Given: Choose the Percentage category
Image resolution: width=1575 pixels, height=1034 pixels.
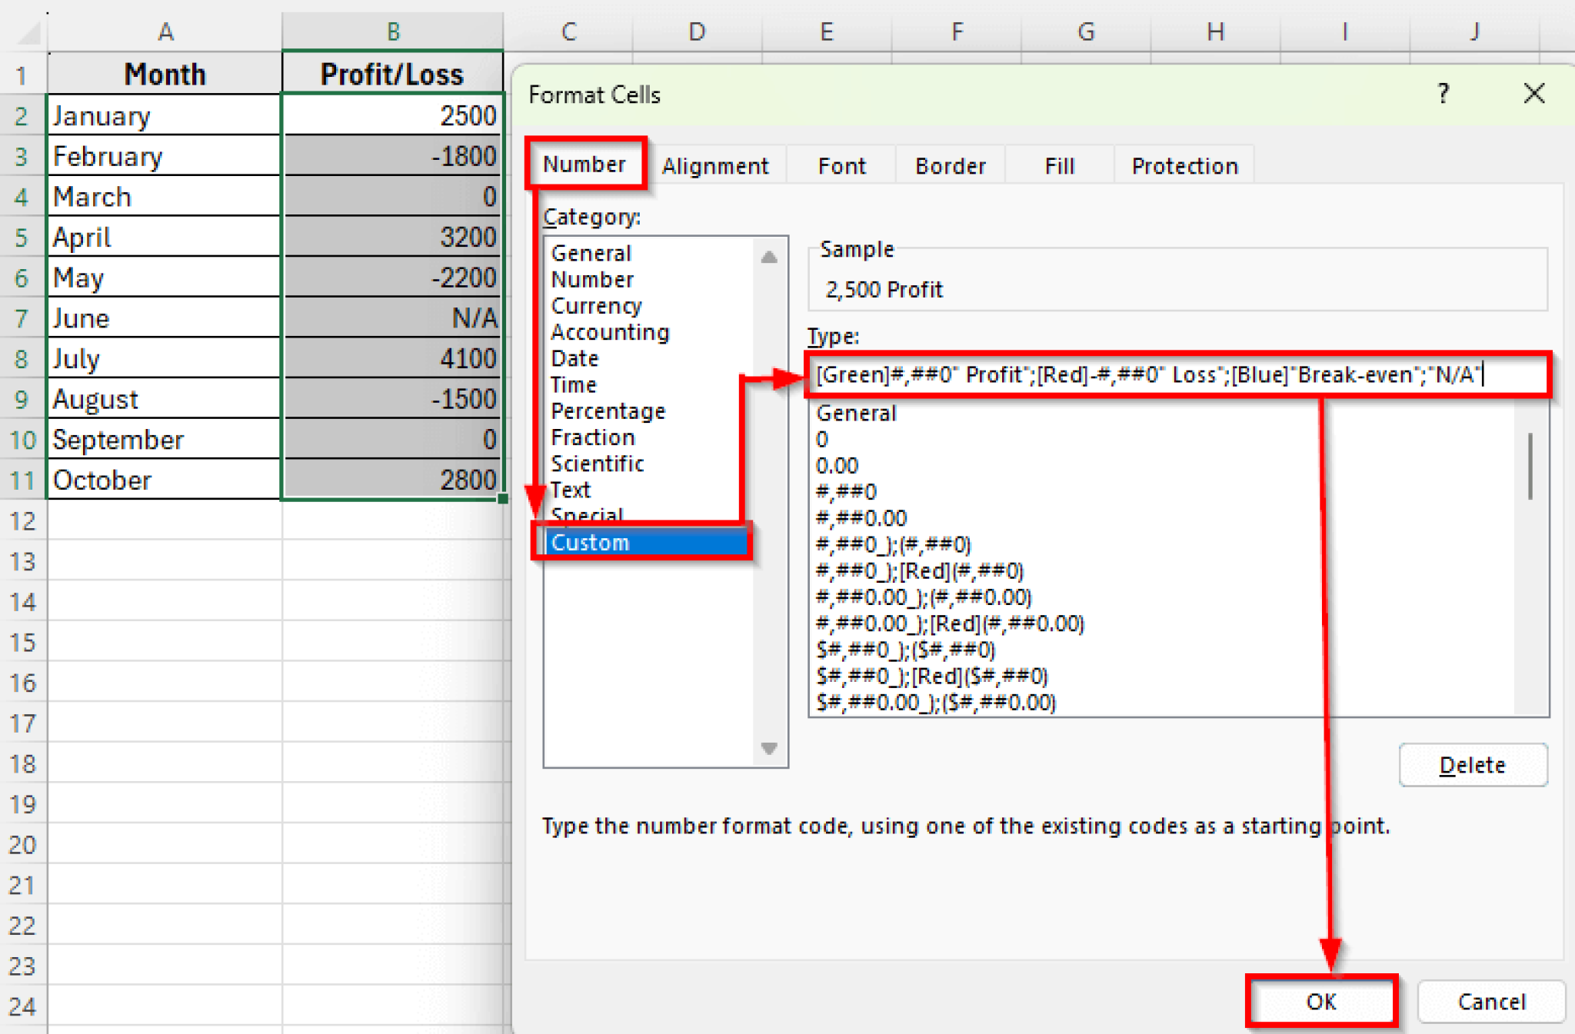Looking at the screenshot, I should (608, 411).
